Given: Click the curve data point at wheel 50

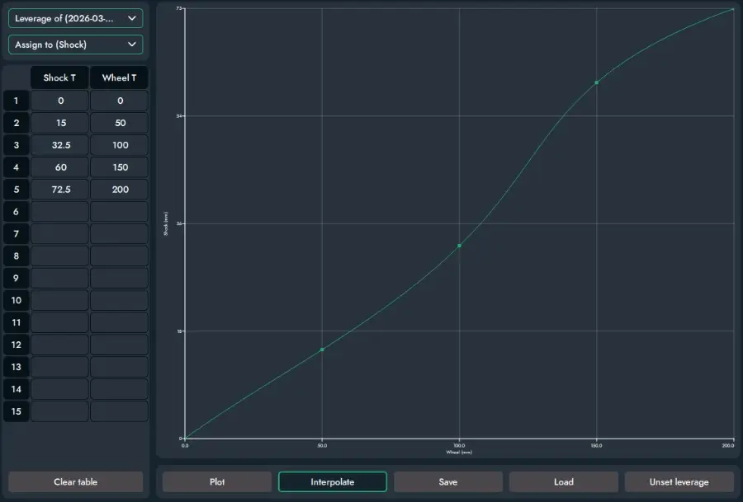Looking at the screenshot, I should tap(322, 350).
